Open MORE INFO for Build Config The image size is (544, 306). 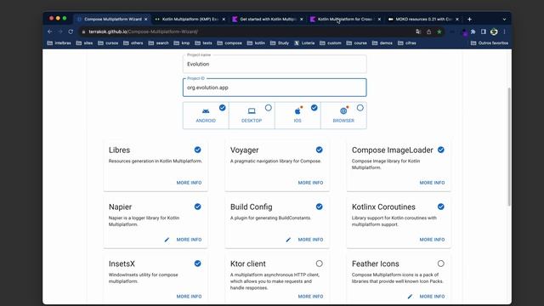(x=310, y=240)
